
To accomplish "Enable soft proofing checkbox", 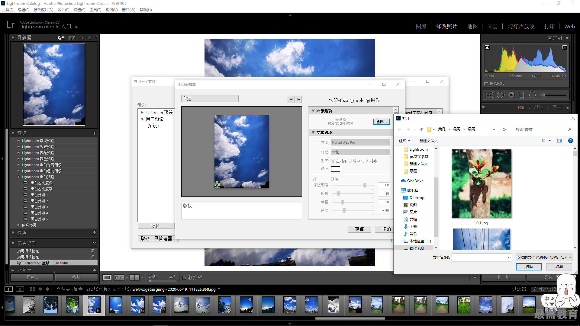I will coord(184,278).
